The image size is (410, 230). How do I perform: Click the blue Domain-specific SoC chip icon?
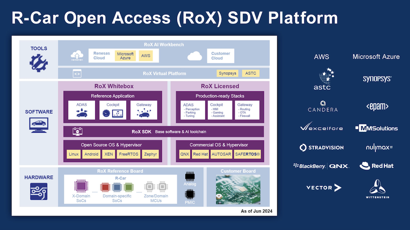(117, 187)
